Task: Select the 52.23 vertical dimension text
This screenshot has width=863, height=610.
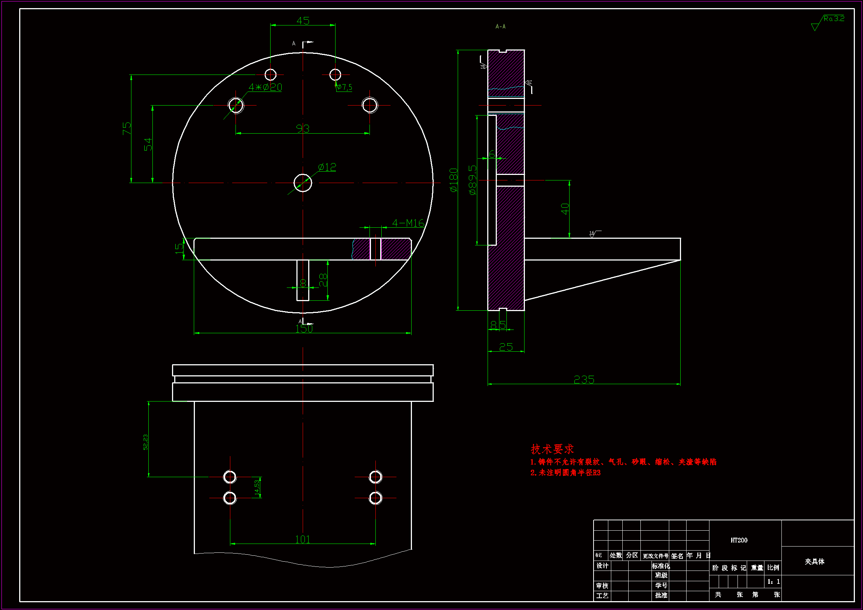Action: click(145, 442)
